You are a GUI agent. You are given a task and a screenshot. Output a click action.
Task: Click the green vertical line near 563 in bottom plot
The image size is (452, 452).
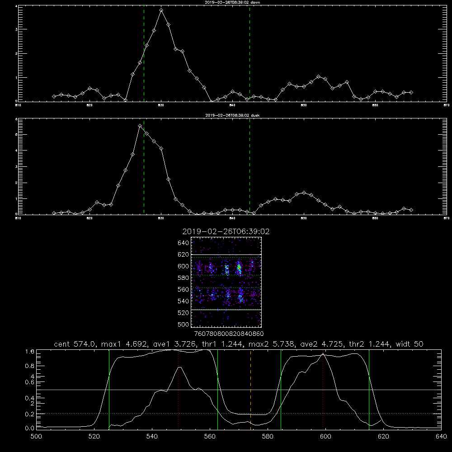tap(218, 390)
